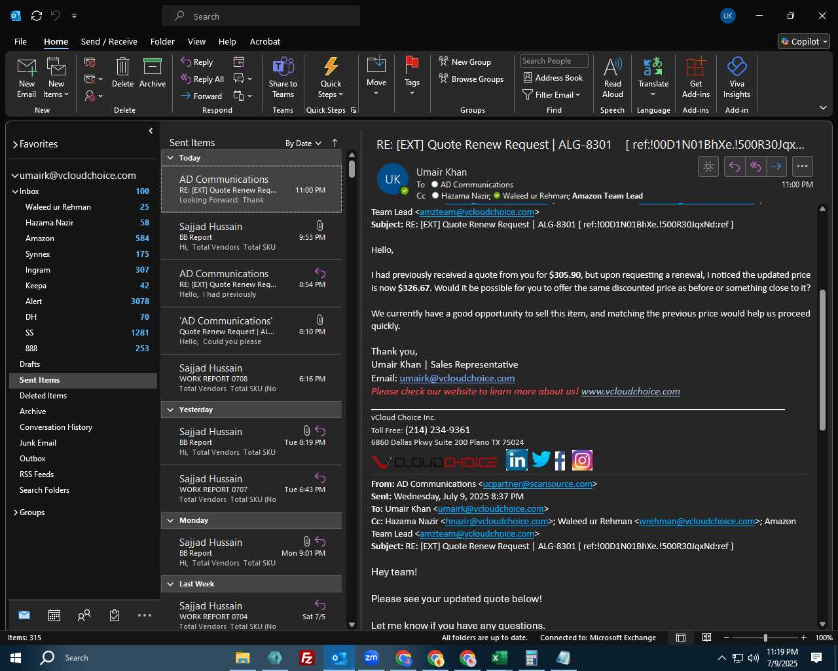Archive the selected message
Viewport: 838px width, 671px height.
[153, 72]
